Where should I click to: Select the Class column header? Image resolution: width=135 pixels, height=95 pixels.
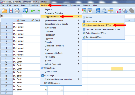(21, 20)
